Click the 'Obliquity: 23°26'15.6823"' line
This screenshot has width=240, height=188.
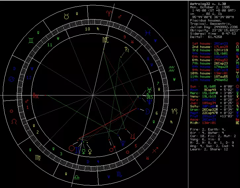click(x=215, y=30)
